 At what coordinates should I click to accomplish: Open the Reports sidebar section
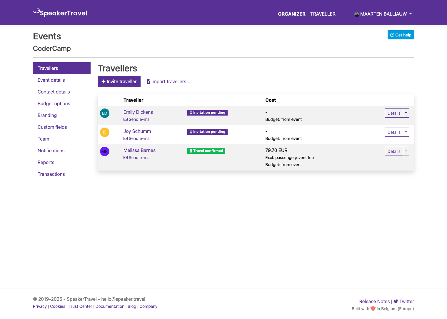(x=46, y=162)
